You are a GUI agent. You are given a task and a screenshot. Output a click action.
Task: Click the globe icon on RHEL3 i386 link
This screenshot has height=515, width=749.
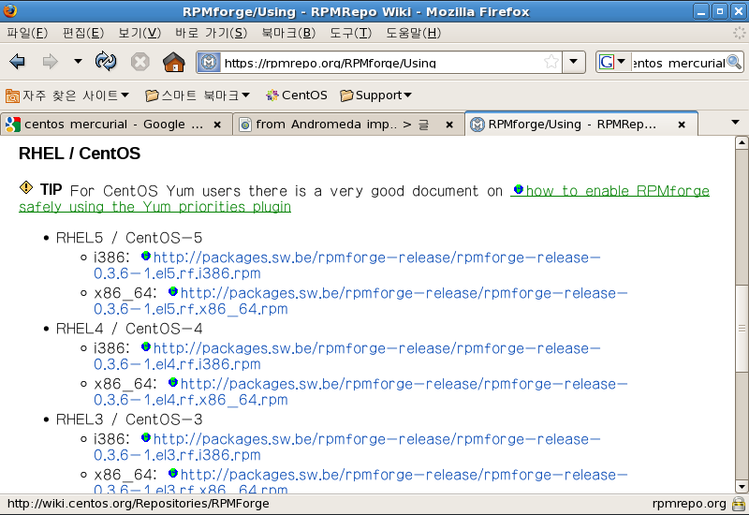[x=146, y=437]
